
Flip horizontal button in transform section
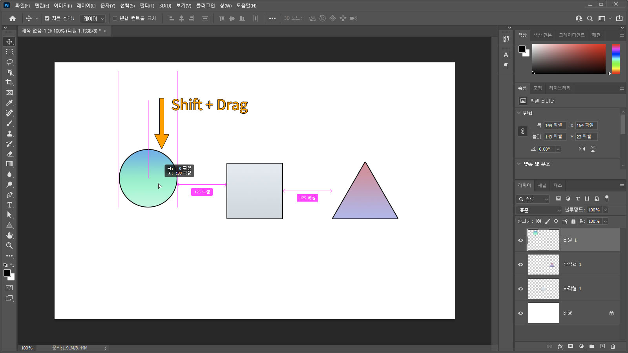582,149
